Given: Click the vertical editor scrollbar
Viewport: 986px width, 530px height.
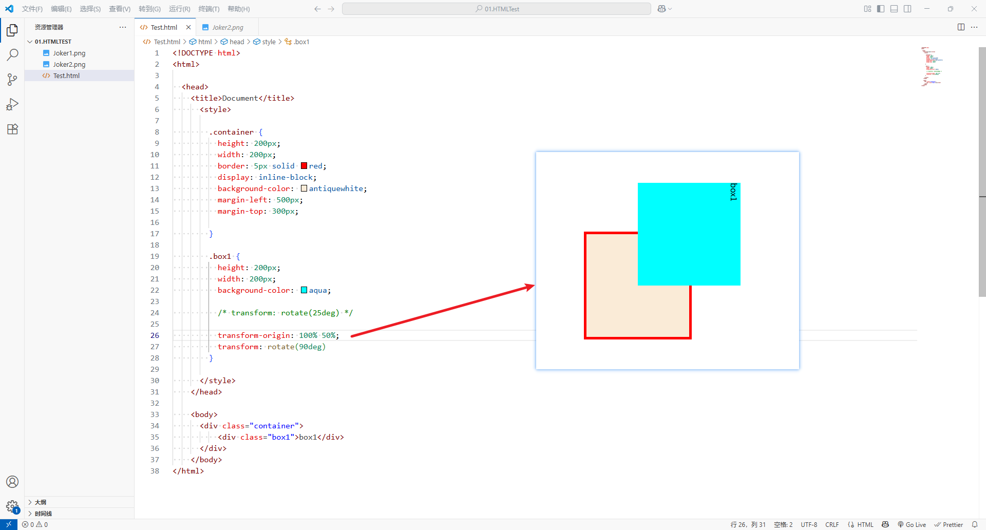Looking at the screenshot, I should tap(982, 172).
